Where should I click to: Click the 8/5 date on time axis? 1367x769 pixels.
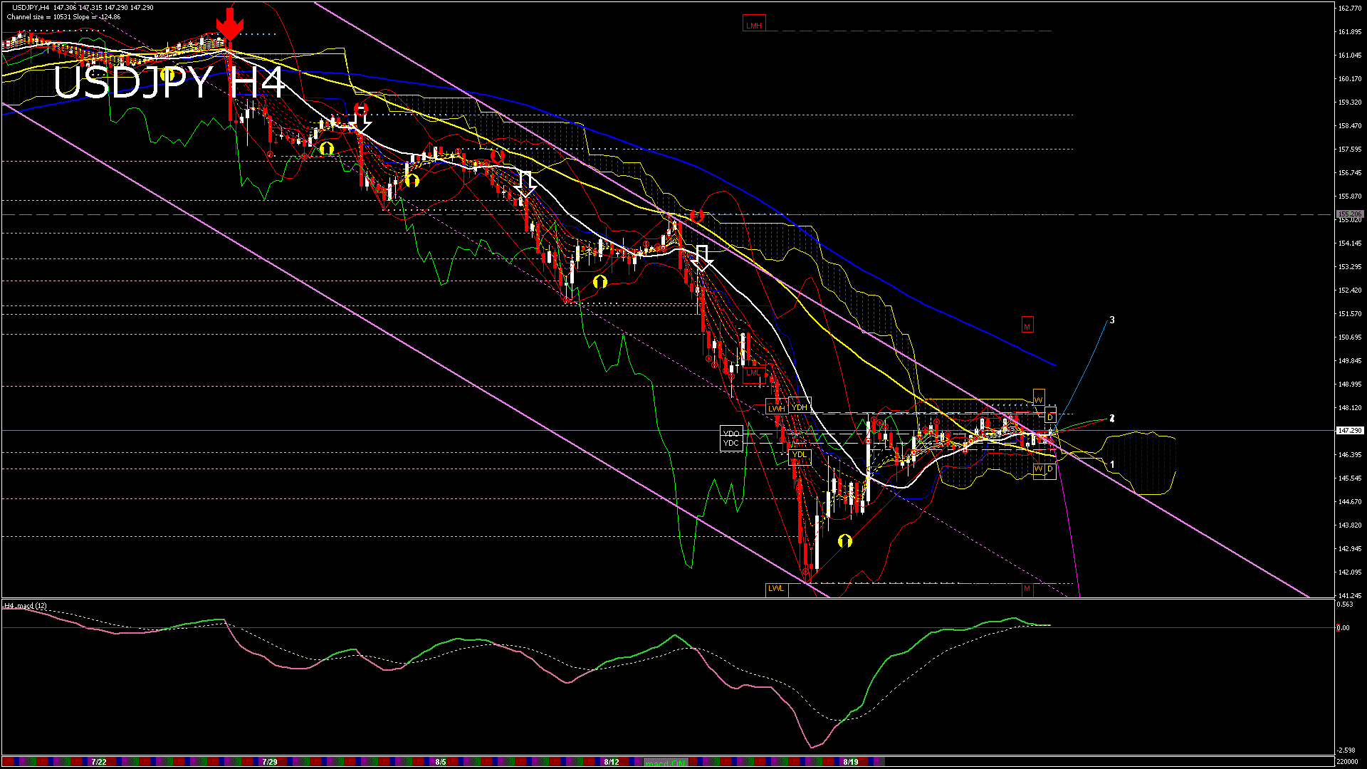pyautogui.click(x=441, y=762)
